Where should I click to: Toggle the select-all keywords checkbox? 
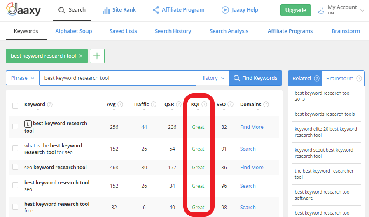15,106
